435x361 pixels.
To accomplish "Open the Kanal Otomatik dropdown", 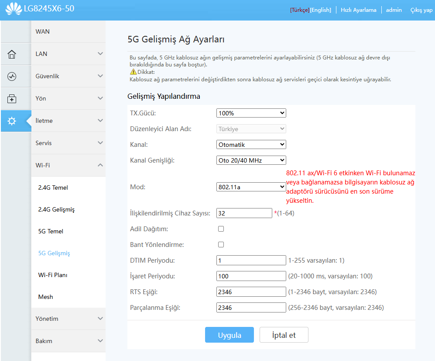I will click(251, 145).
